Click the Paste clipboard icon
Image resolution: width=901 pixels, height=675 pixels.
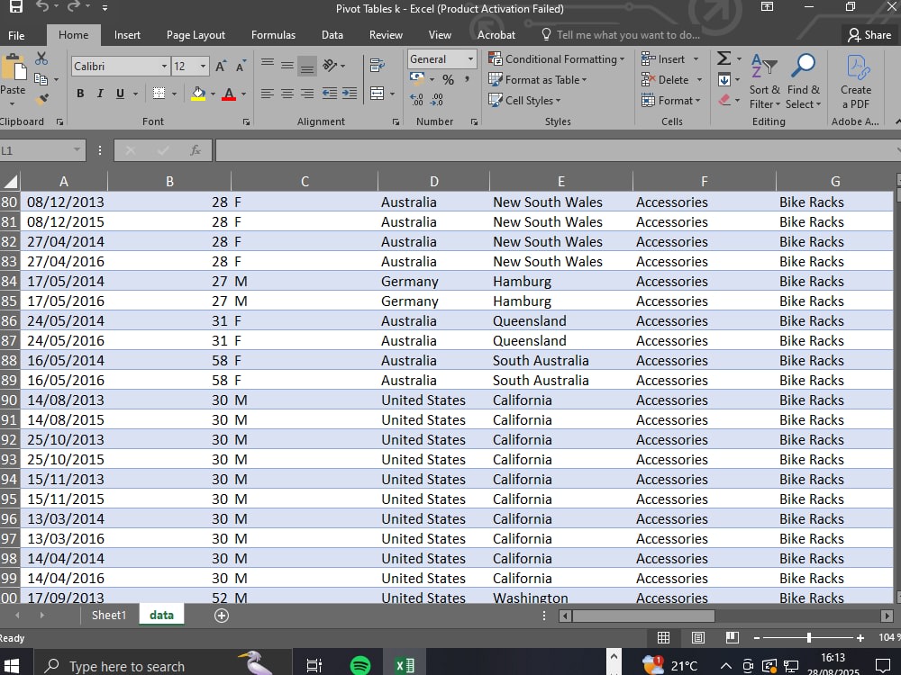pyautogui.click(x=14, y=67)
